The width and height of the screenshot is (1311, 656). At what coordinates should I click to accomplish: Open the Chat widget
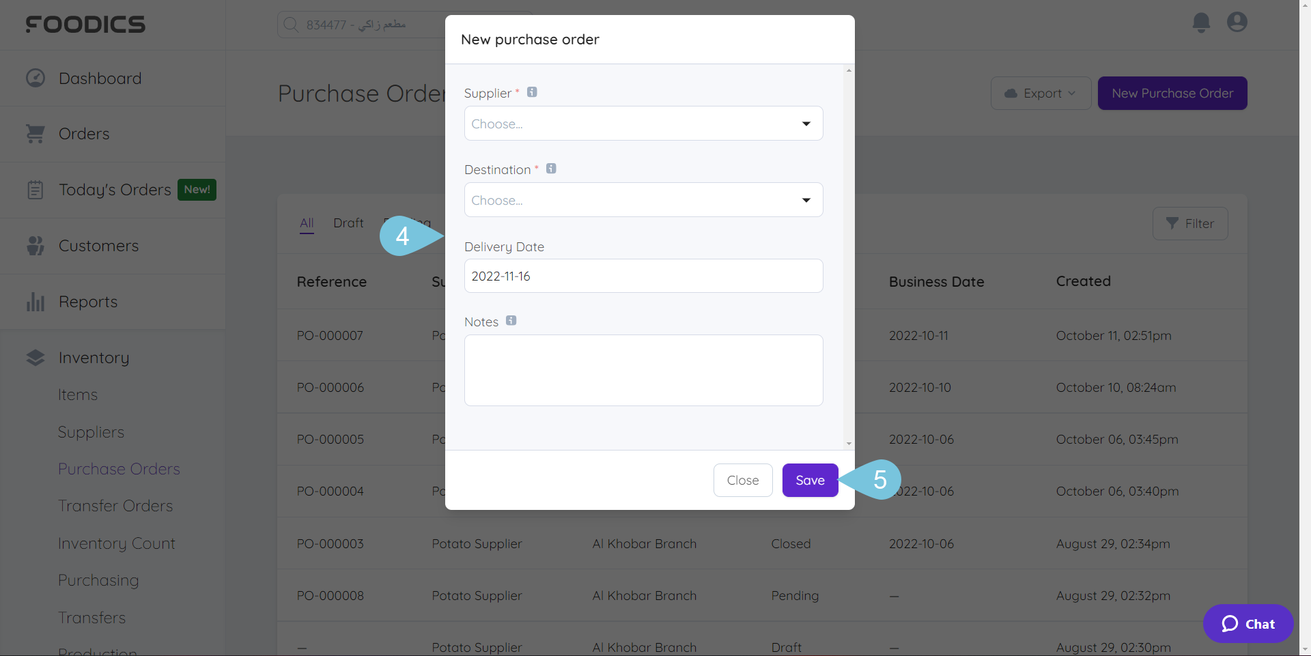click(x=1247, y=623)
